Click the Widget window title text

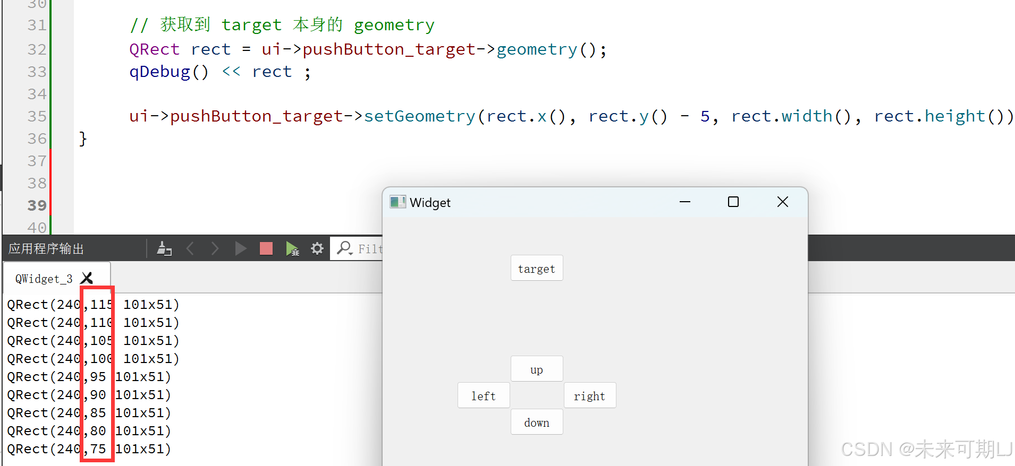(x=430, y=203)
